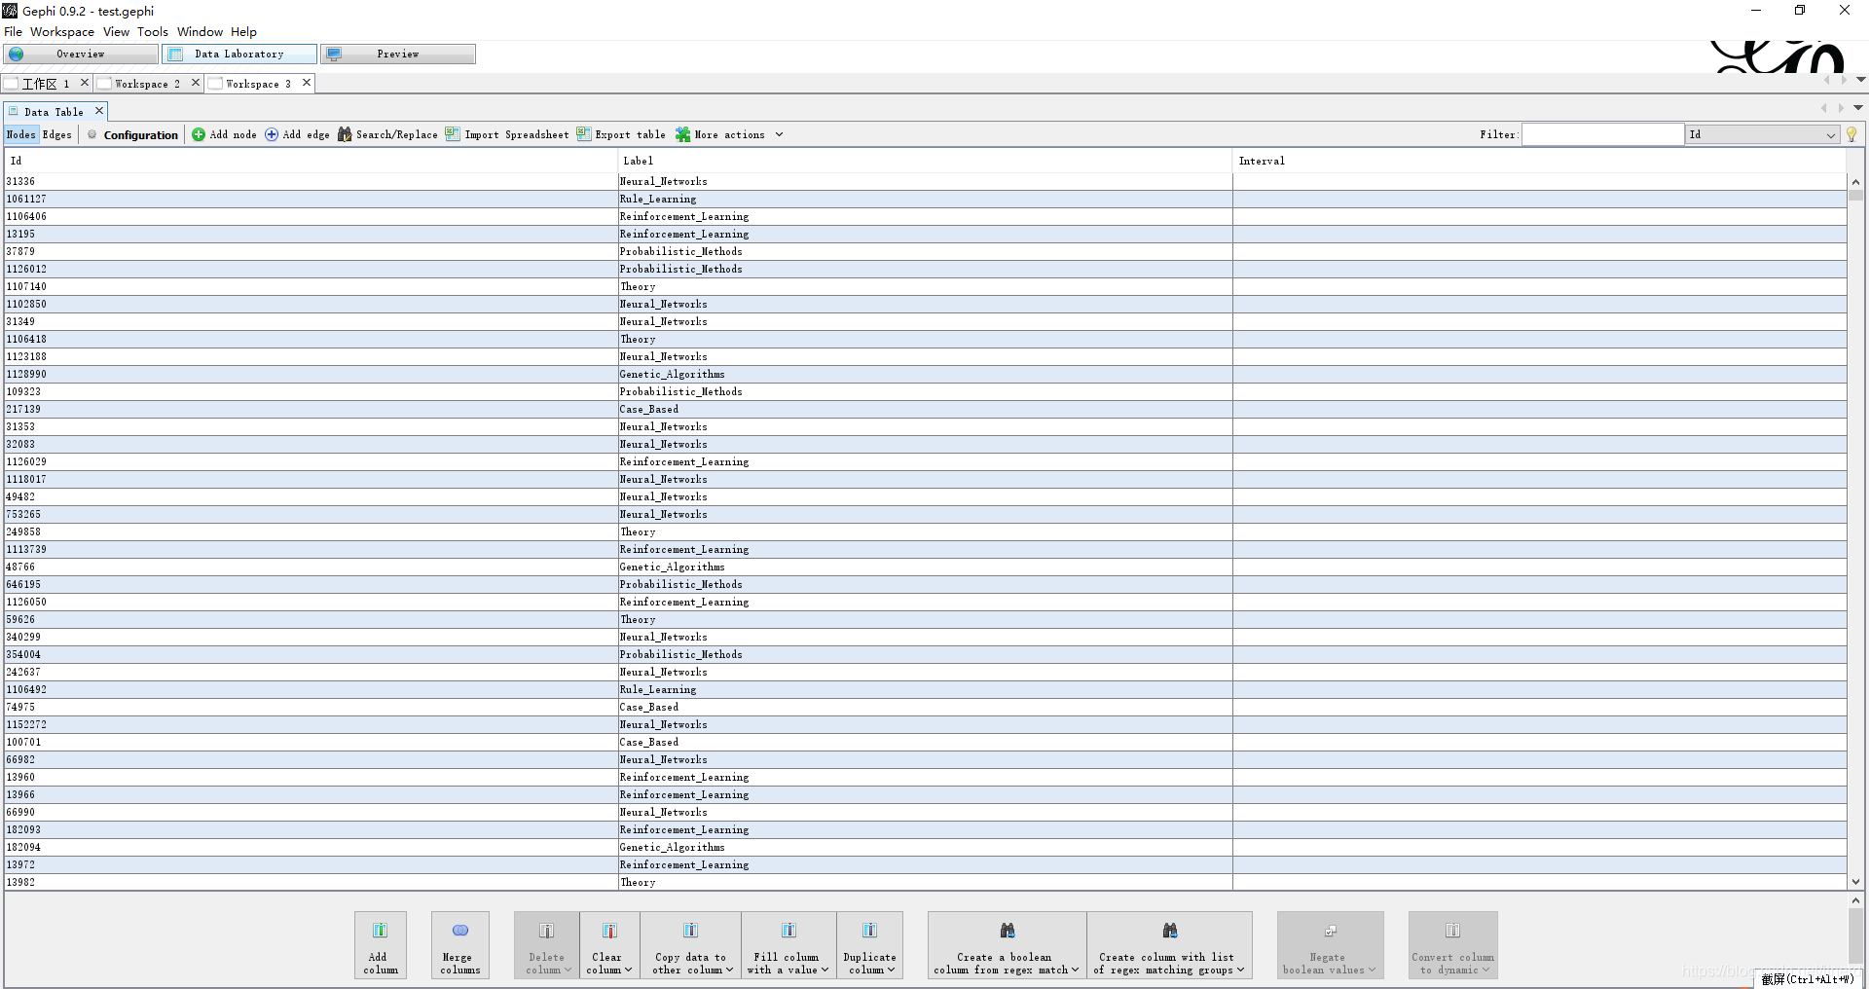
Task: Click into the Filter text field
Action: click(1602, 134)
